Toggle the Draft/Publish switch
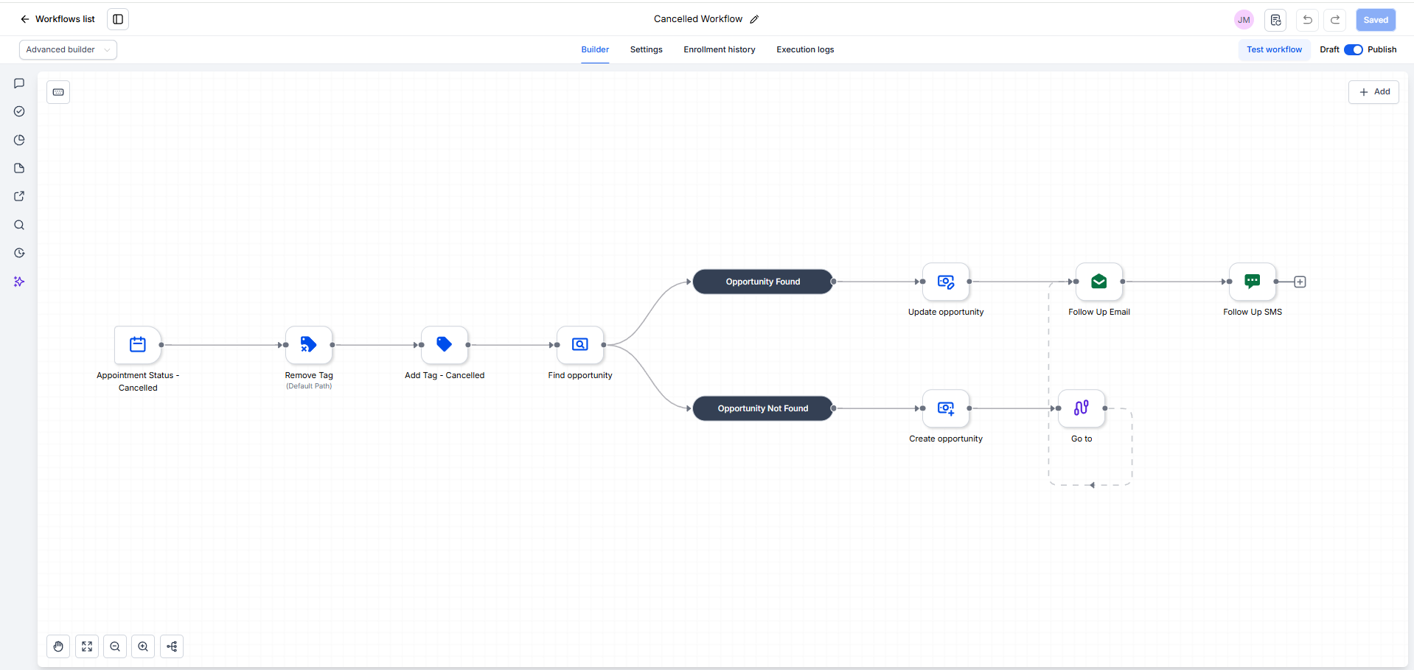Screen dimensions: 1414x670 click(x=1354, y=49)
